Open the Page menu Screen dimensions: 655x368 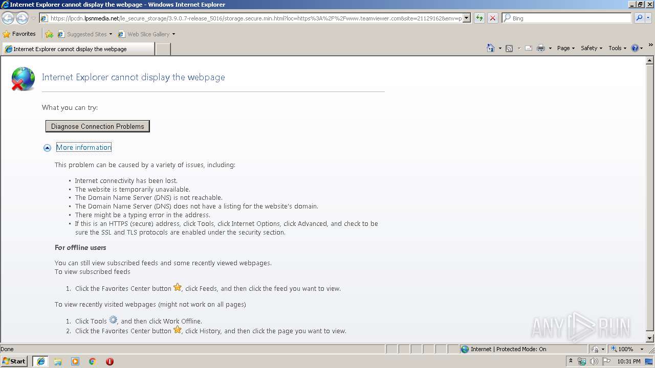coord(565,48)
